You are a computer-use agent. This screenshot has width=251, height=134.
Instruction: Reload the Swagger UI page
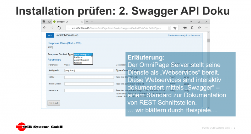tap(59, 28)
